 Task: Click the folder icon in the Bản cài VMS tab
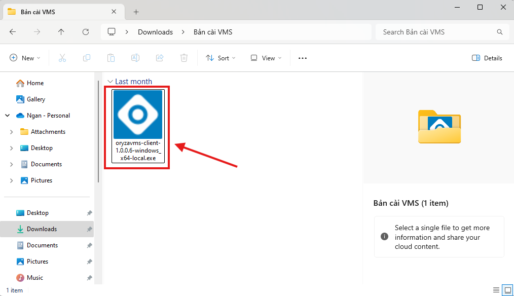point(12,12)
